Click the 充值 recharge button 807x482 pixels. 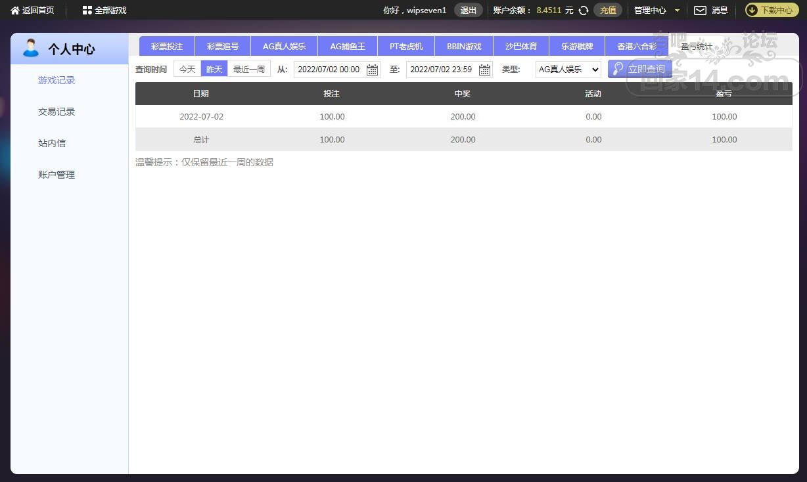[607, 11]
